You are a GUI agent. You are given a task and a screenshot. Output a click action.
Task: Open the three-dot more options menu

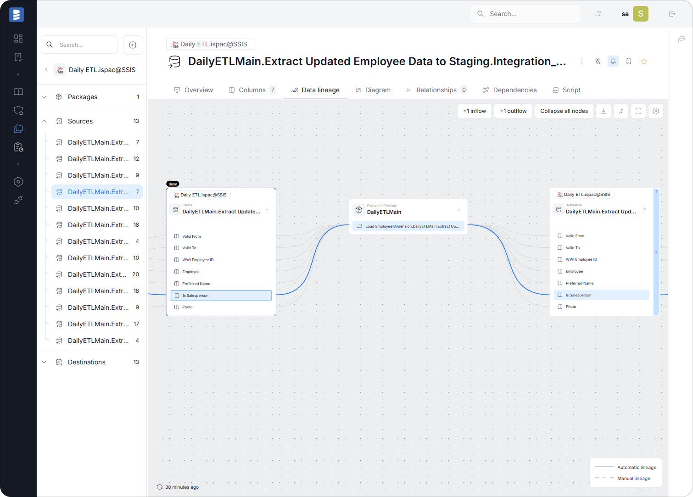pyautogui.click(x=582, y=61)
